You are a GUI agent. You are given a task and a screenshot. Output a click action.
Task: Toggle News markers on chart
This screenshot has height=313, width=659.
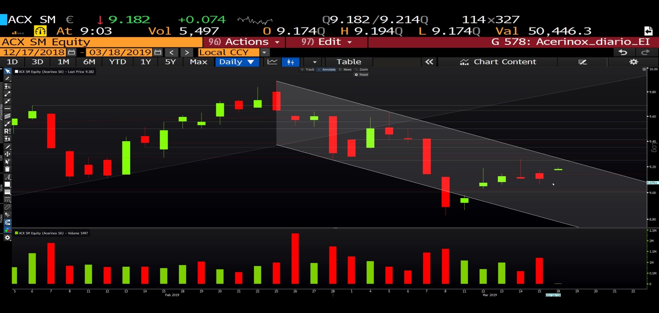click(345, 70)
